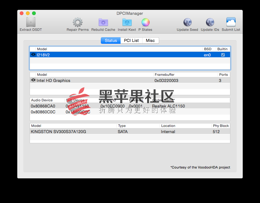Click the SATA type cell

(123, 132)
